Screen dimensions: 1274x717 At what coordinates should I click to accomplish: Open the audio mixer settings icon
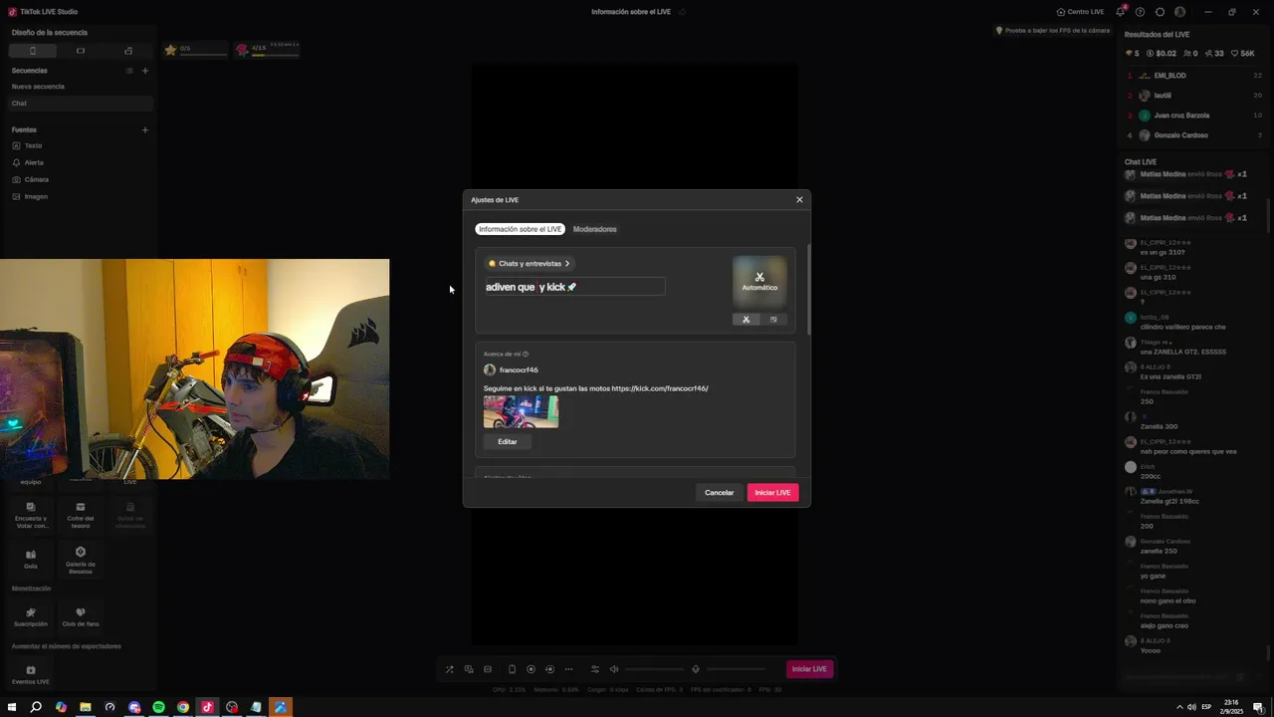[x=595, y=669]
